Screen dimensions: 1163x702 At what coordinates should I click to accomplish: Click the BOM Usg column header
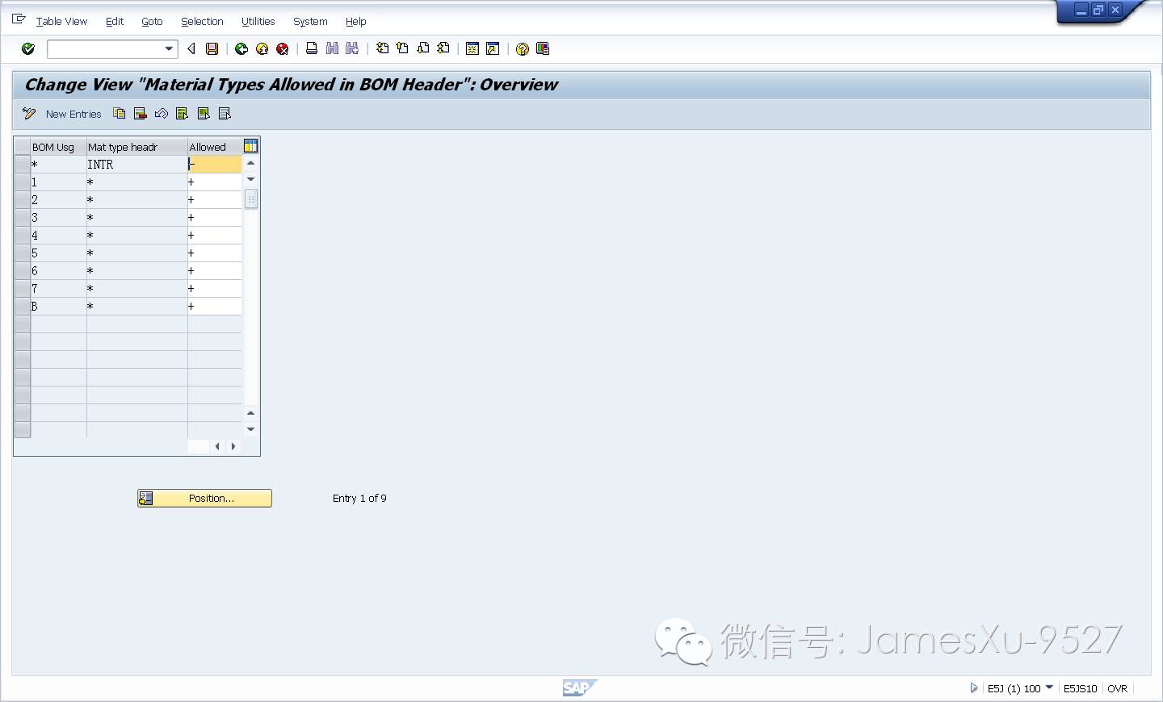(x=58, y=147)
